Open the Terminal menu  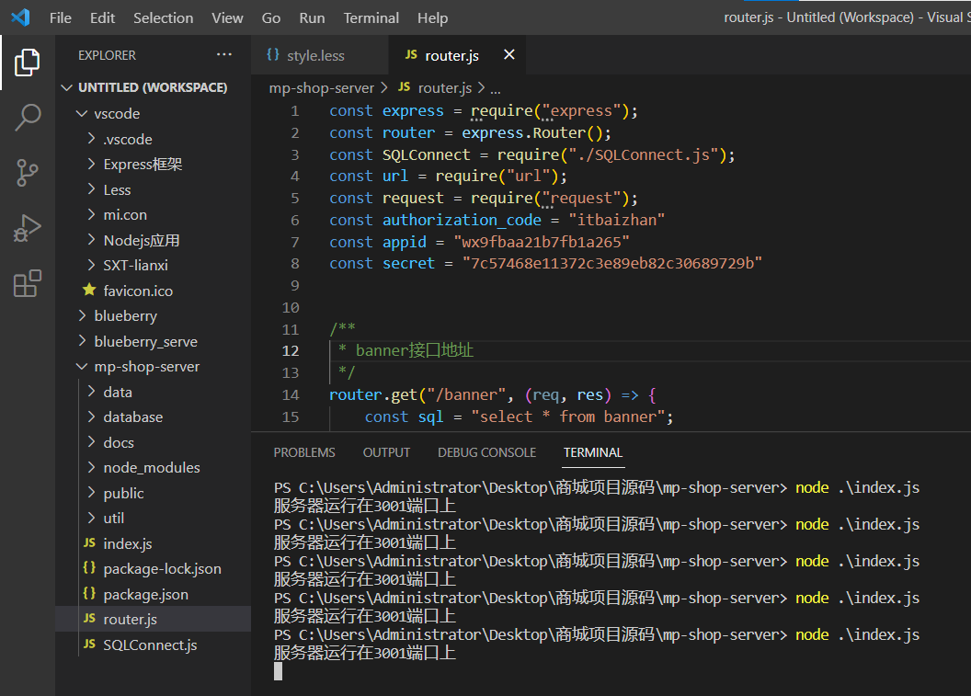tap(371, 18)
